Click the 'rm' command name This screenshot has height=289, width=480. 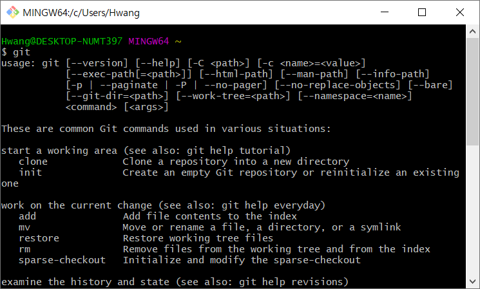point(24,249)
